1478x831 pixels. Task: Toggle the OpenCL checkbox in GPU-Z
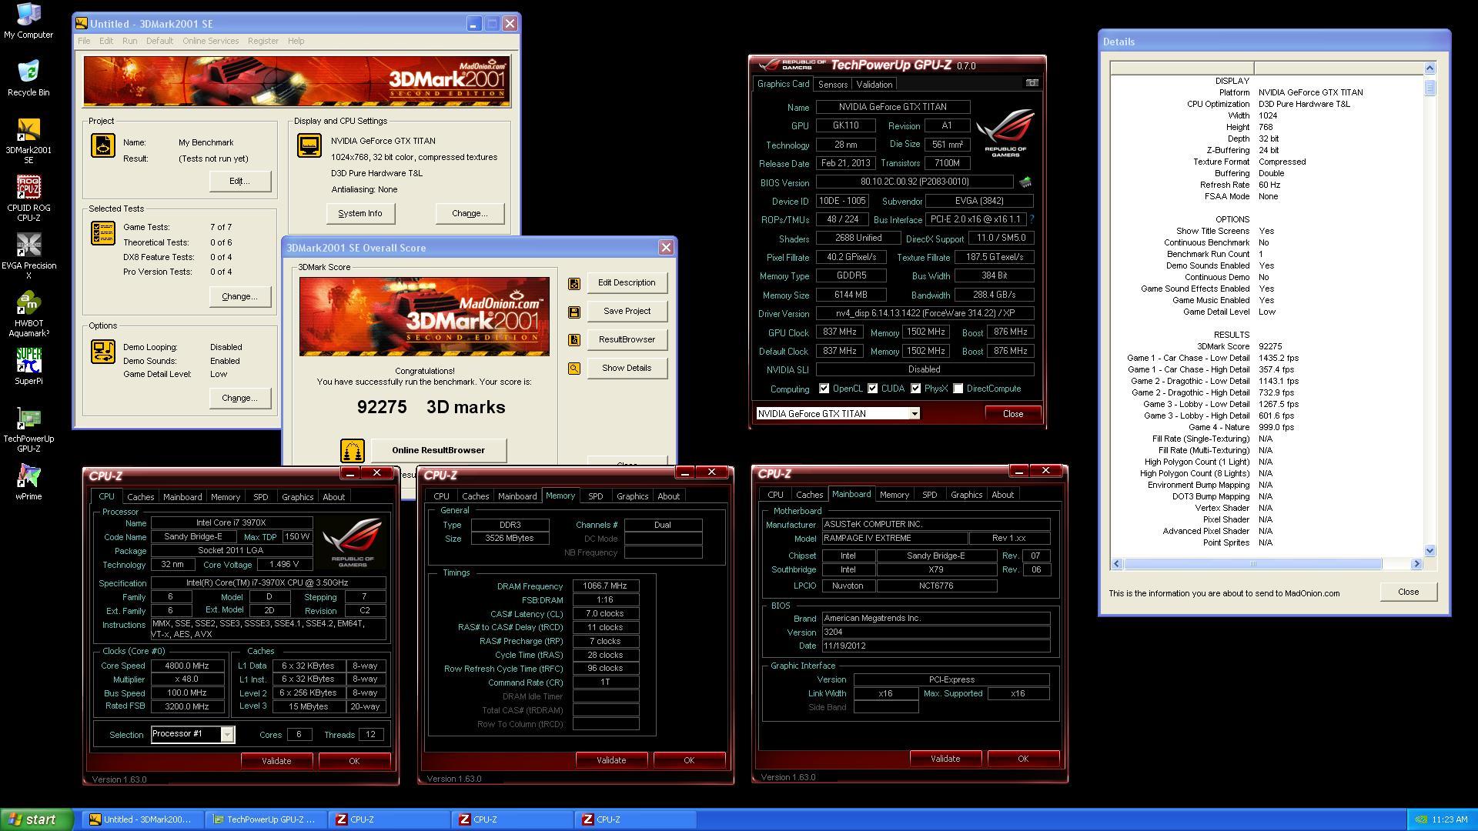coord(824,389)
